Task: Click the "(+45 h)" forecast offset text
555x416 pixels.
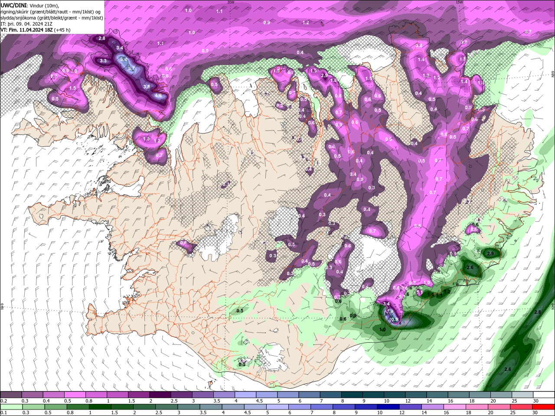Action: [x=62, y=30]
